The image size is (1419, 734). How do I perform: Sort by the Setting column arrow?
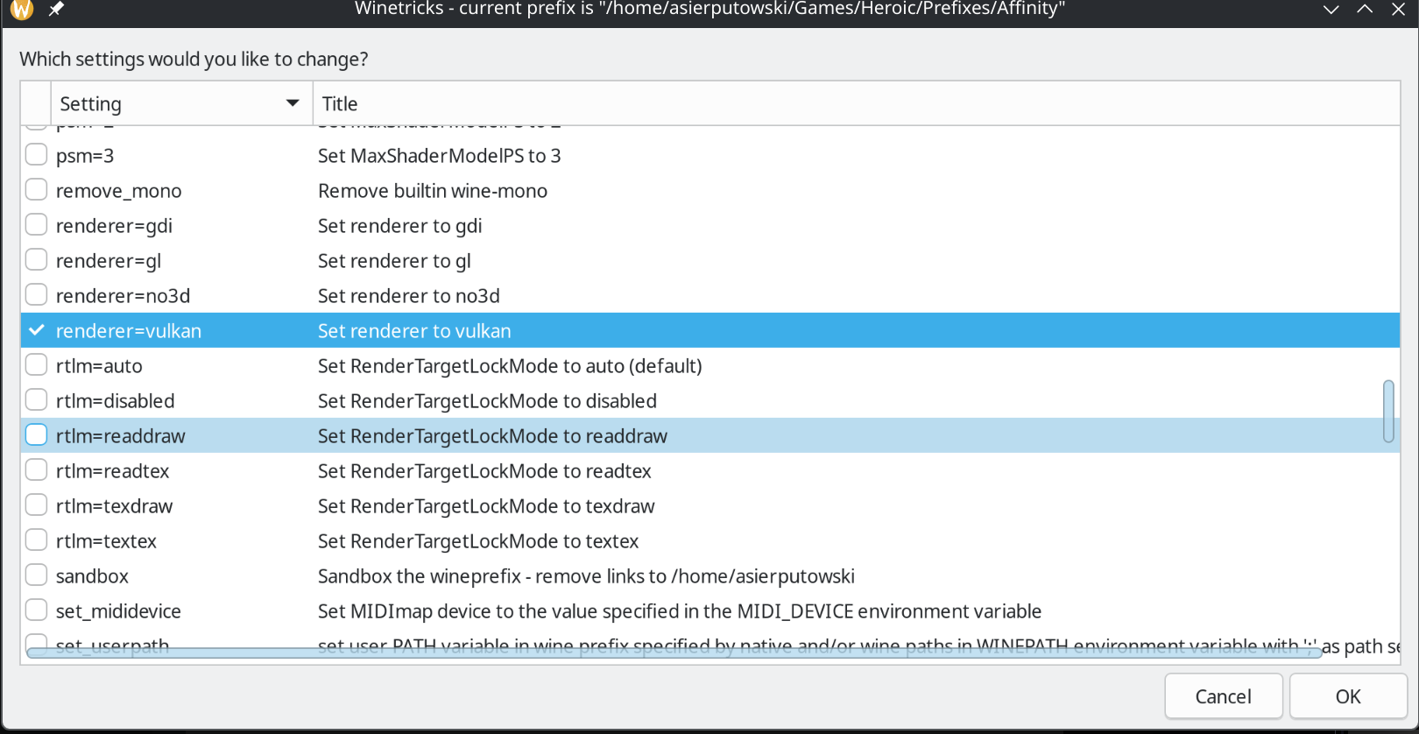(293, 103)
